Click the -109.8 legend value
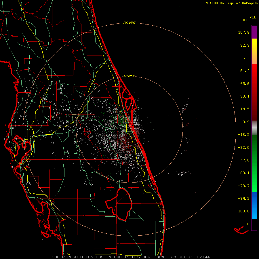259x259 pixels. coord(243,211)
